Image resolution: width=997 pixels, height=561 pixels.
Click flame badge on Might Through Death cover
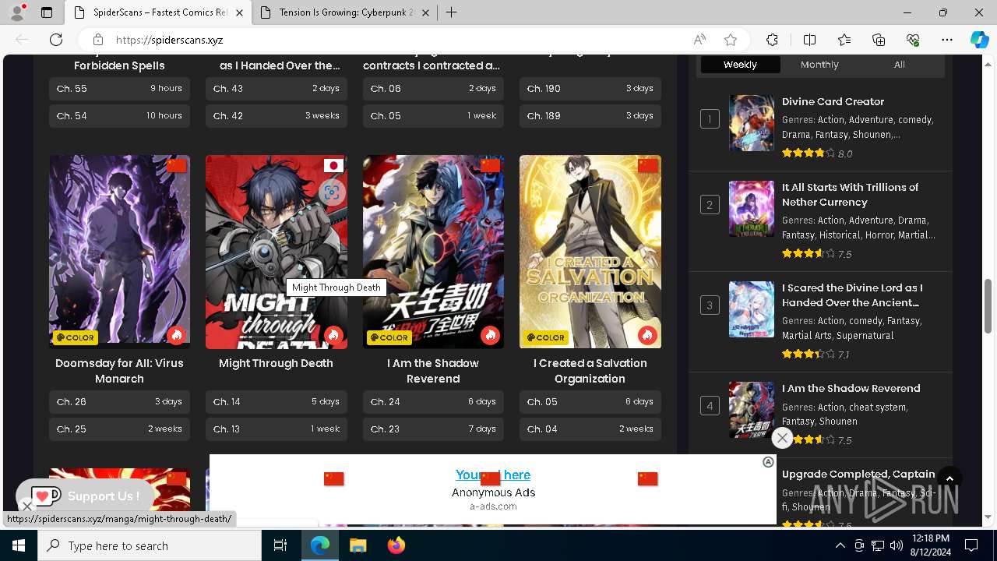point(333,335)
